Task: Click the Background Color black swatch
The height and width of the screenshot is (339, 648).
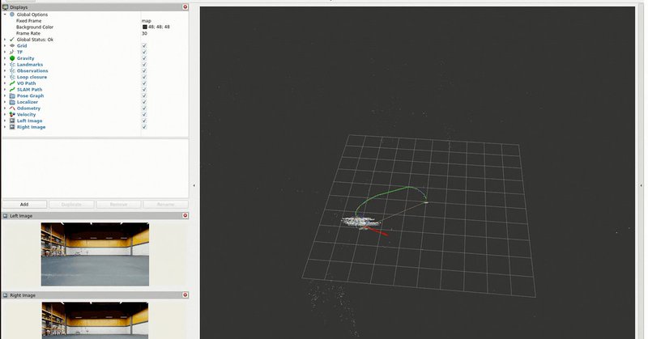Action: [x=145, y=27]
